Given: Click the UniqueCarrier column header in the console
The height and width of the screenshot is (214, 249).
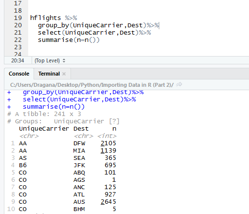Looking at the screenshot, I should tap(44, 129).
